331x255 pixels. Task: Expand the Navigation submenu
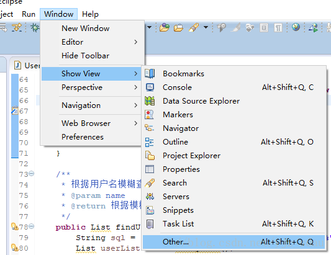tap(91, 105)
